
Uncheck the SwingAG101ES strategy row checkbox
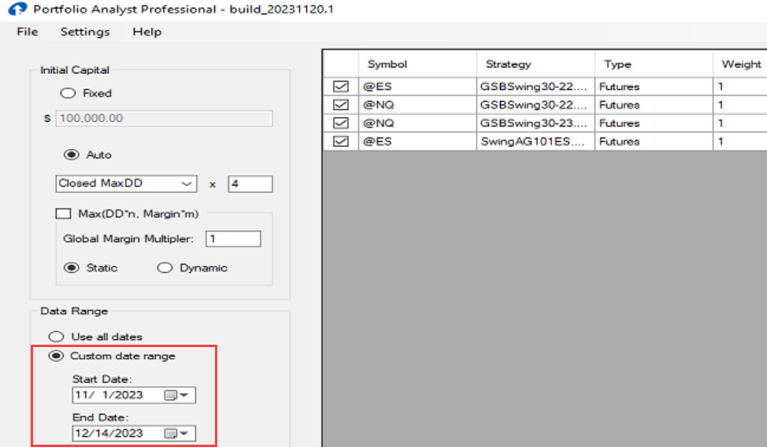coord(341,142)
